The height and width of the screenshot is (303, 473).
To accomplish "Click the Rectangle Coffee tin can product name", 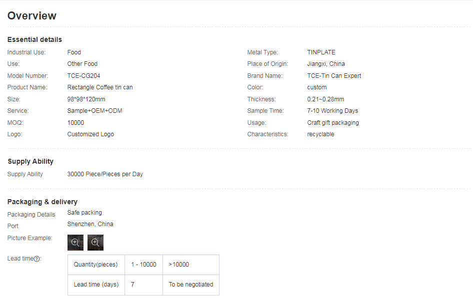I will (x=100, y=87).
